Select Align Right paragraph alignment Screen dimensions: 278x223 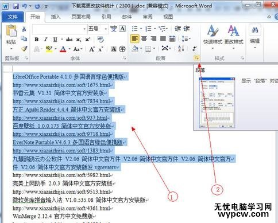pyautogui.click(x=153, y=39)
